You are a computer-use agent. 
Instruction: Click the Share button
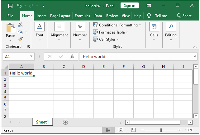pos(184,16)
